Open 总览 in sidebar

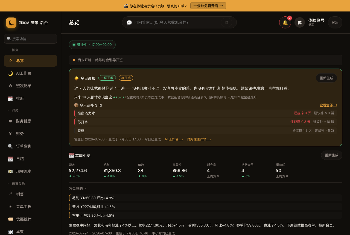coord(30,61)
